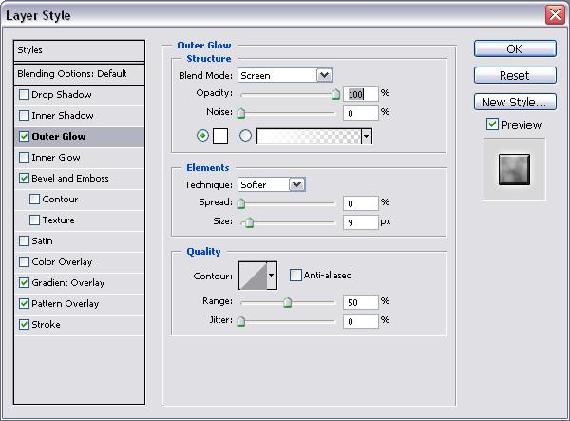Viewport: 570px width, 421px height.
Task: Uncheck the Gradient Overlay checkbox
Action: [24, 283]
